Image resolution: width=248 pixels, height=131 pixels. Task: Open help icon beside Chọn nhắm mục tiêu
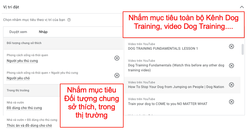pyautogui.click(x=69, y=20)
